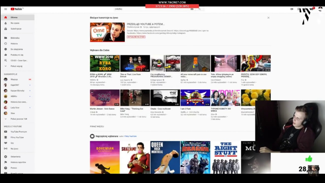Viewport: 325px width, 183px height.
Task: Dismiss the live broadcasts section with X
Action: click(268, 18)
